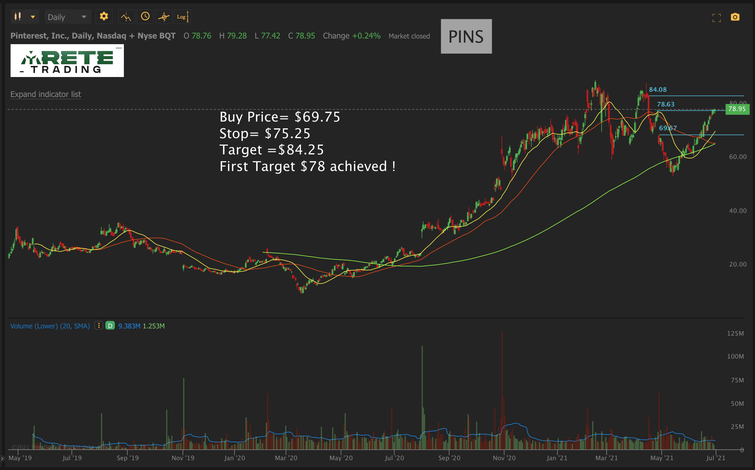The height and width of the screenshot is (470, 755).
Task: Open chart settings gear icon
Action: click(x=104, y=16)
